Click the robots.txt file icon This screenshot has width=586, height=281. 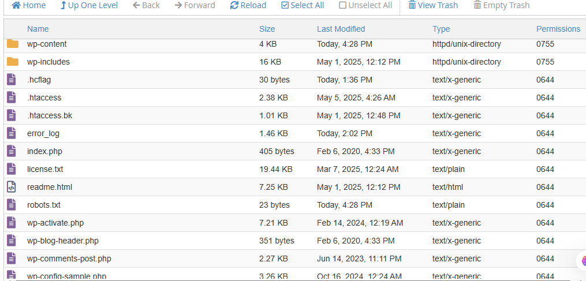[12, 205]
